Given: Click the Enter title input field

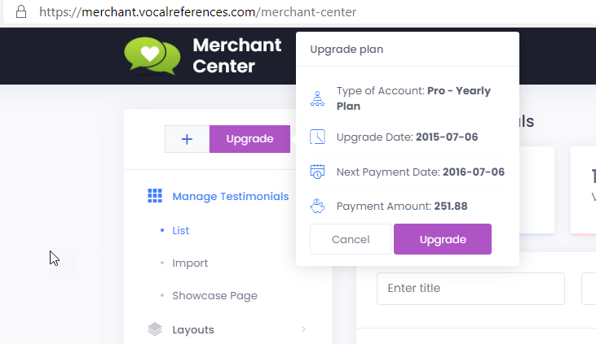Looking at the screenshot, I should [x=470, y=288].
